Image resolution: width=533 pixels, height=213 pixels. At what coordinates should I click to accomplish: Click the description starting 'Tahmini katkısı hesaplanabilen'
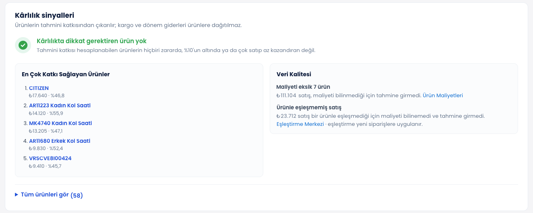[176, 50]
